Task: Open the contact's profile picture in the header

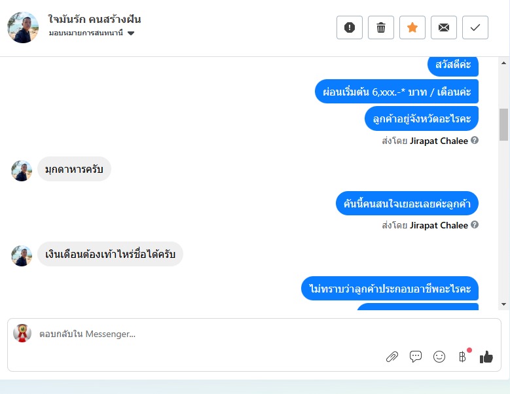Action: coord(23,27)
